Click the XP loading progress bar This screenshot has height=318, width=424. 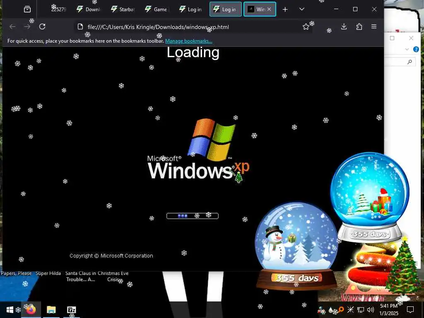pyautogui.click(x=193, y=216)
